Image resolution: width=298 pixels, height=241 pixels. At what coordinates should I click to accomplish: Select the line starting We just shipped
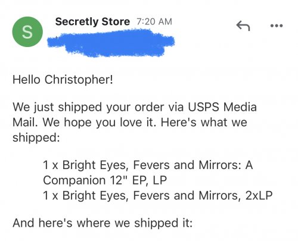[135, 107]
